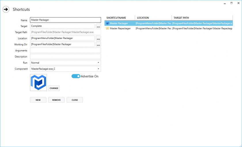This screenshot has height=147, width=242.
Task: Click the CHANGE icon button
Action: click(54, 88)
